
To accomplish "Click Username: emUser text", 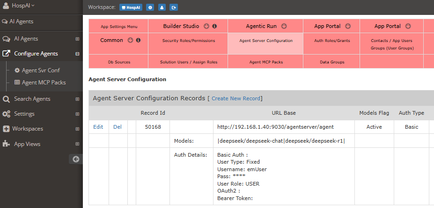I will [x=242, y=169].
